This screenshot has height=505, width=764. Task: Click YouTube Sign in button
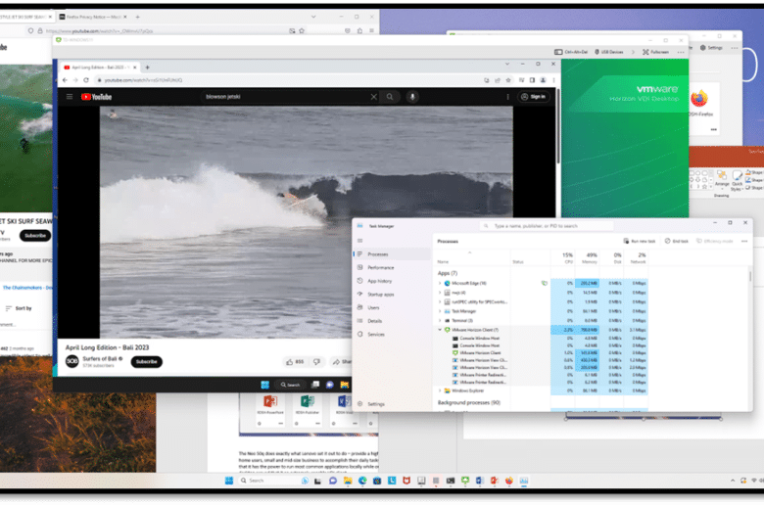pyautogui.click(x=534, y=97)
